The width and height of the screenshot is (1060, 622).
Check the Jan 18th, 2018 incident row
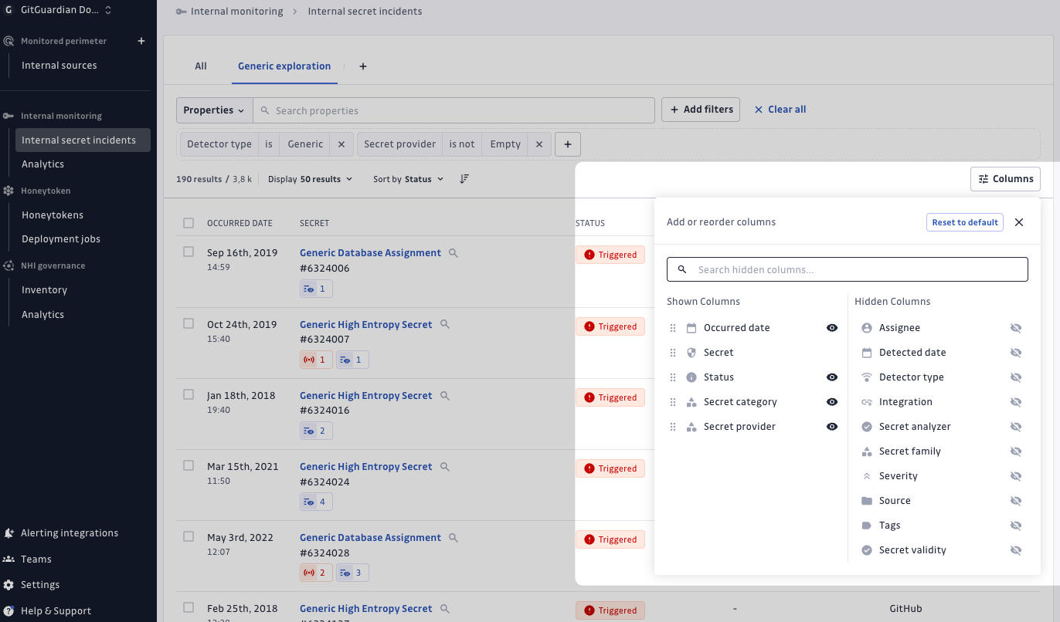[x=189, y=394]
